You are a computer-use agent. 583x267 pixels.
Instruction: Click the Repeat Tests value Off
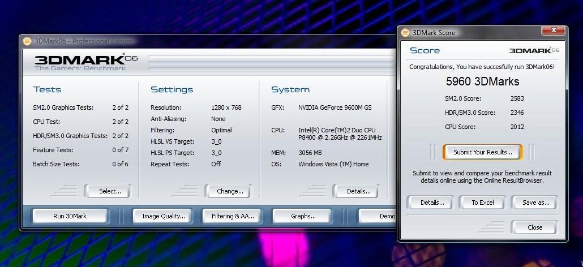(216, 164)
